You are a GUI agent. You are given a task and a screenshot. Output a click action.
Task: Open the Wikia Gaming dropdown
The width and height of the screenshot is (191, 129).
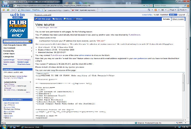tap(17, 17)
